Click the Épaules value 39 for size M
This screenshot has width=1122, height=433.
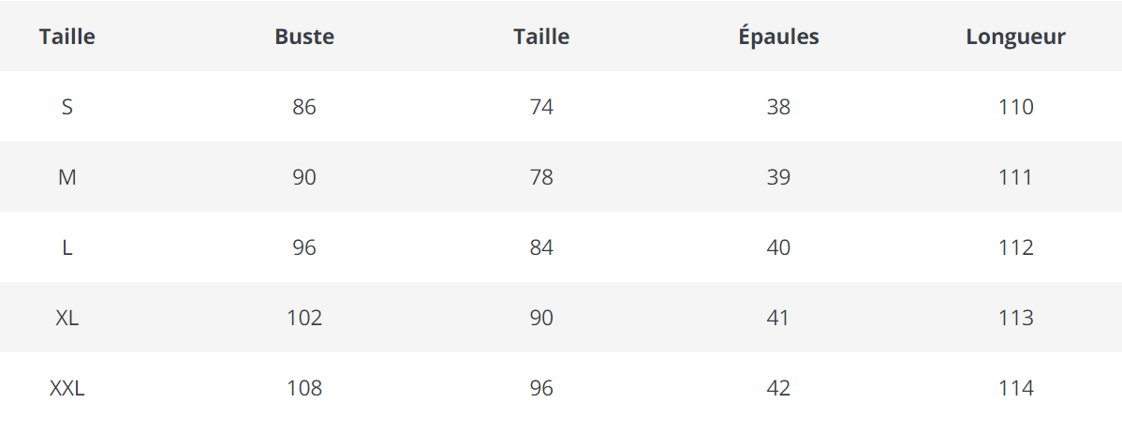(778, 177)
